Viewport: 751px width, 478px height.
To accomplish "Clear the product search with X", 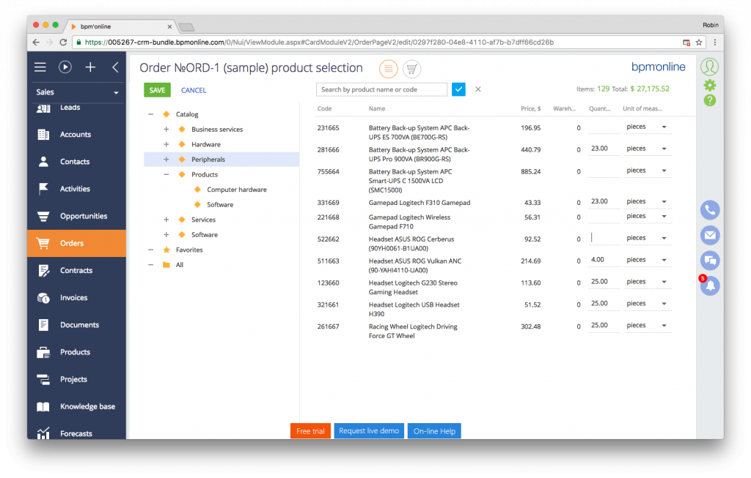I will click(478, 89).
